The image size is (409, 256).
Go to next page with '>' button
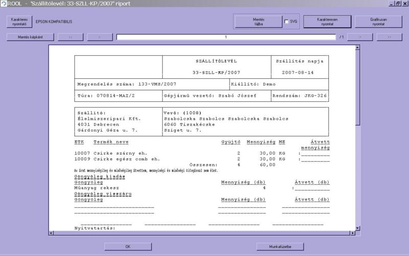click(360, 37)
